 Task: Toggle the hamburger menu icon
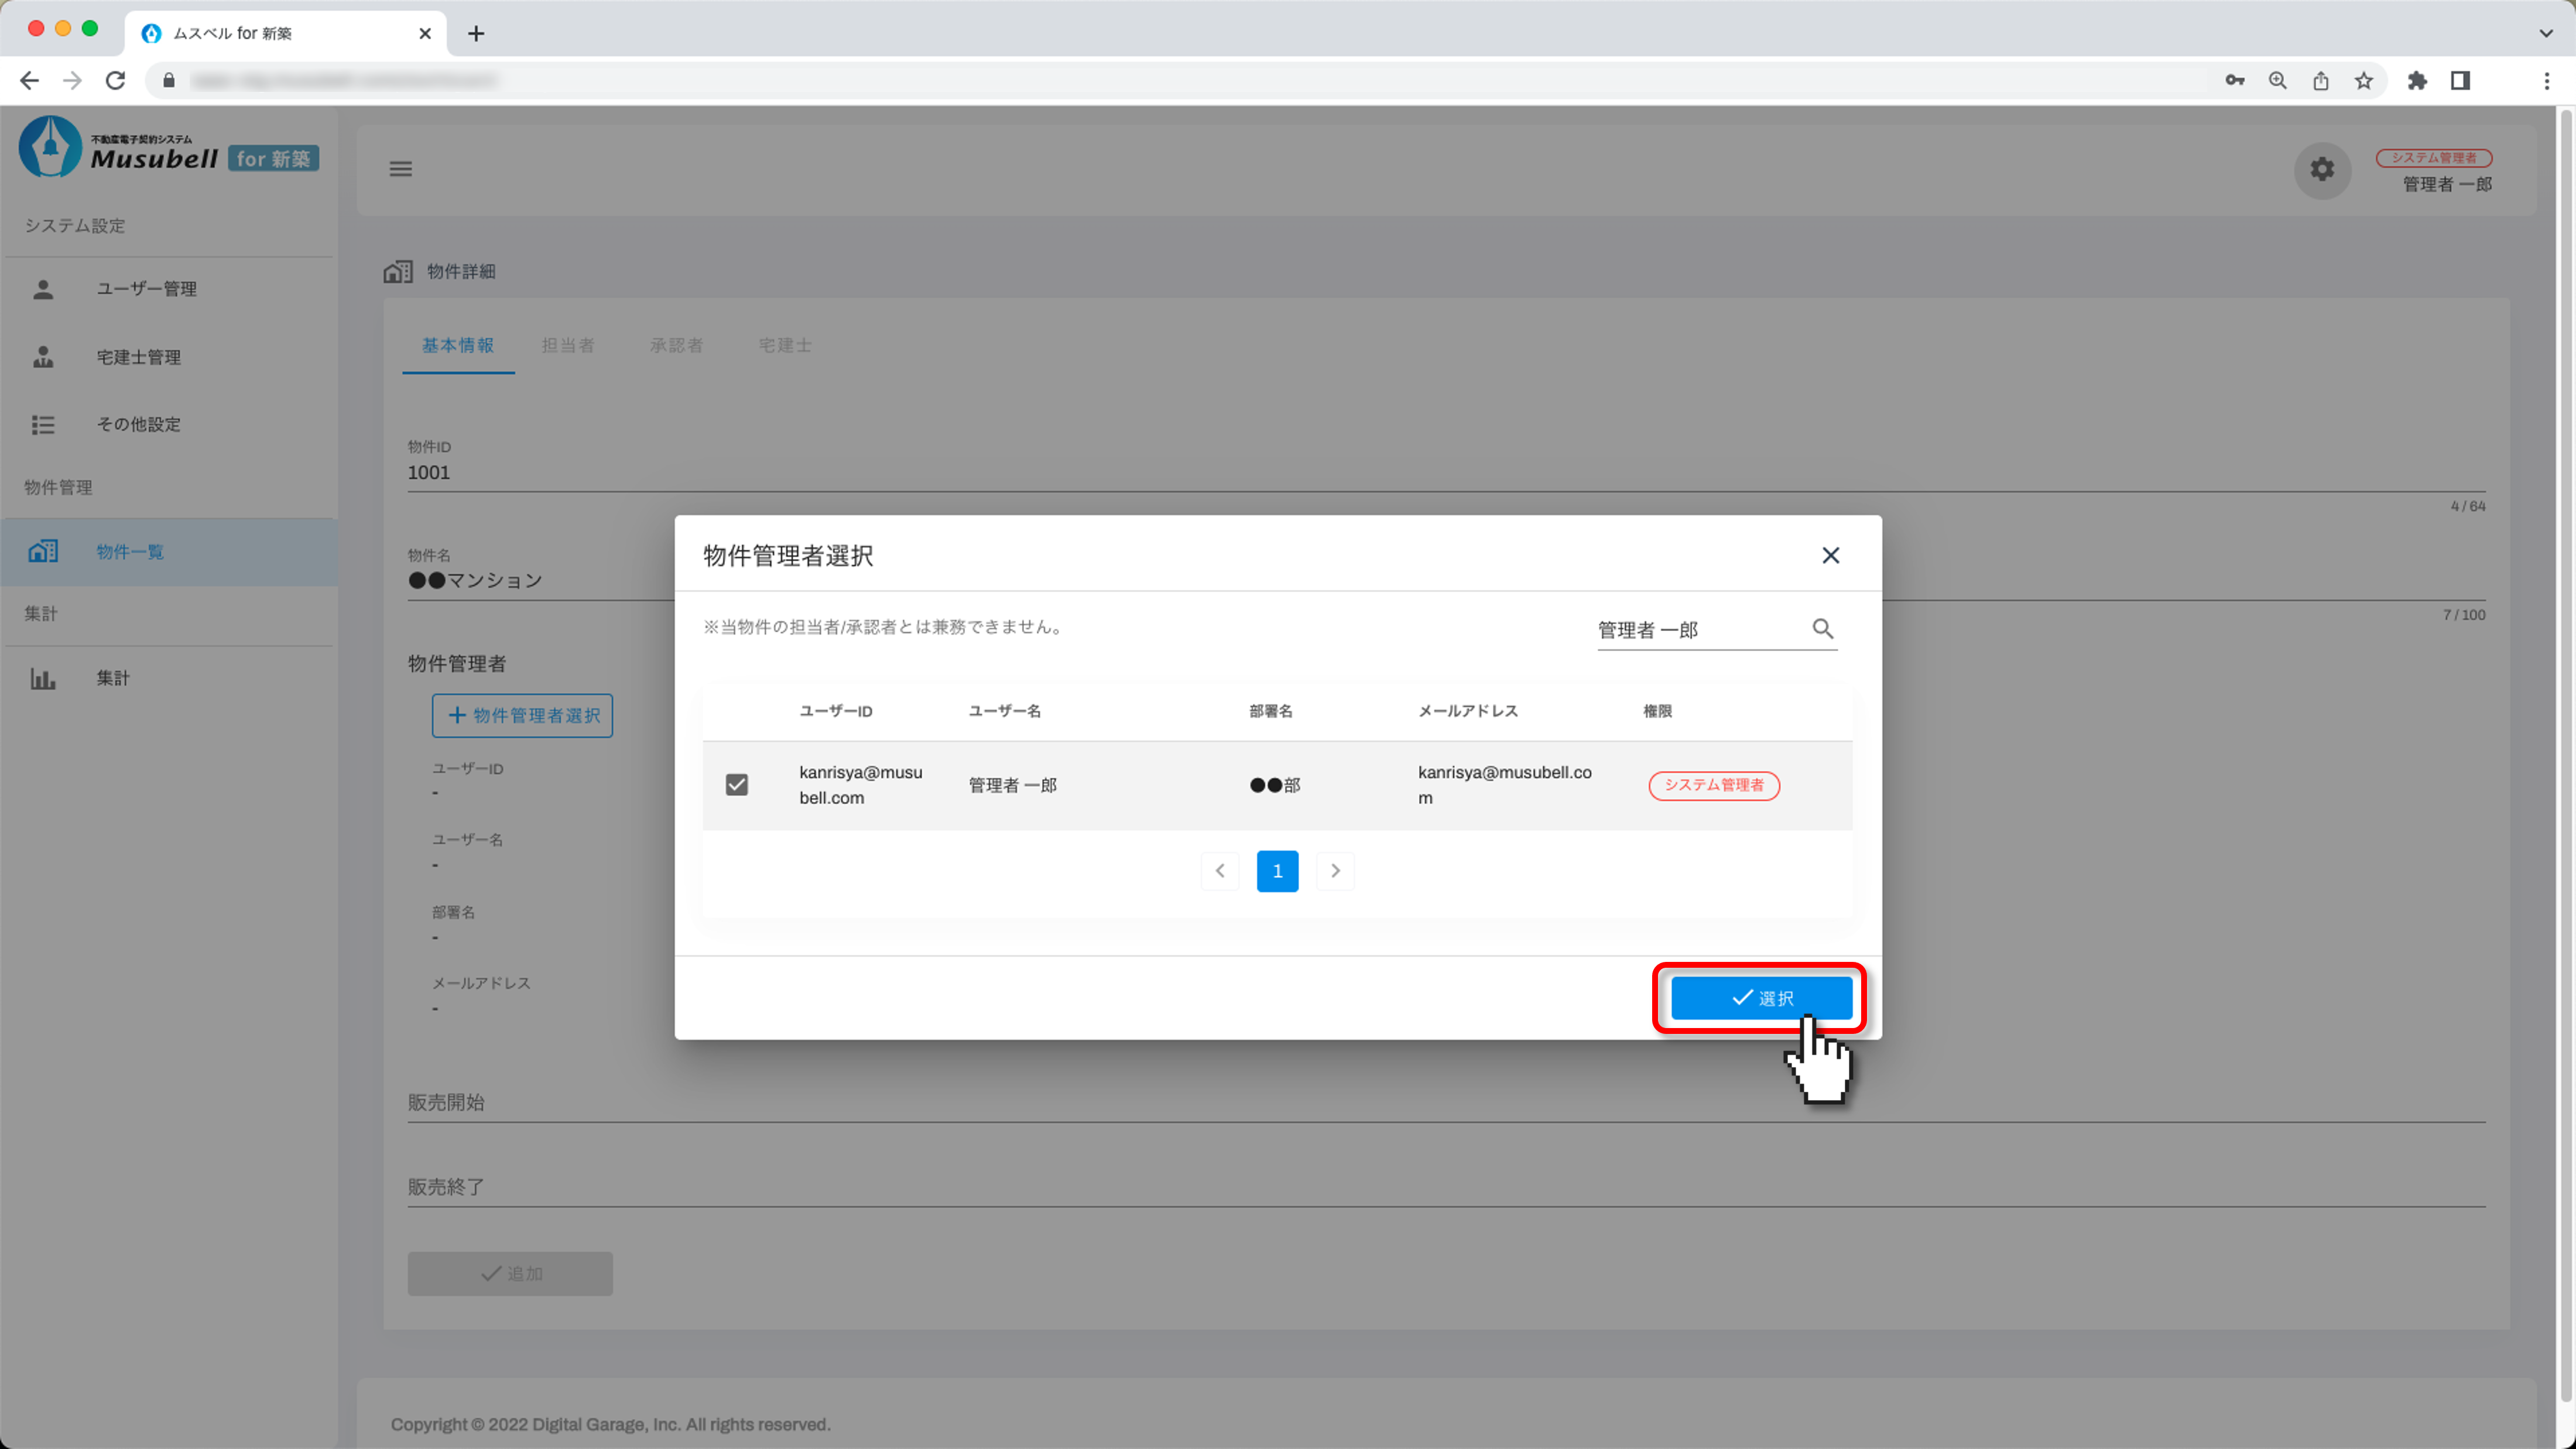point(400,168)
